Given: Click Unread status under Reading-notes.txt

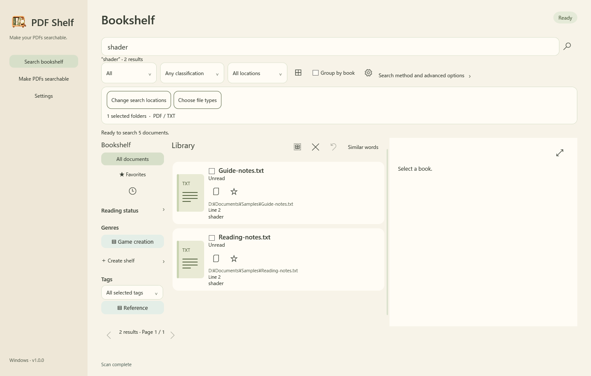Looking at the screenshot, I should 217,245.
